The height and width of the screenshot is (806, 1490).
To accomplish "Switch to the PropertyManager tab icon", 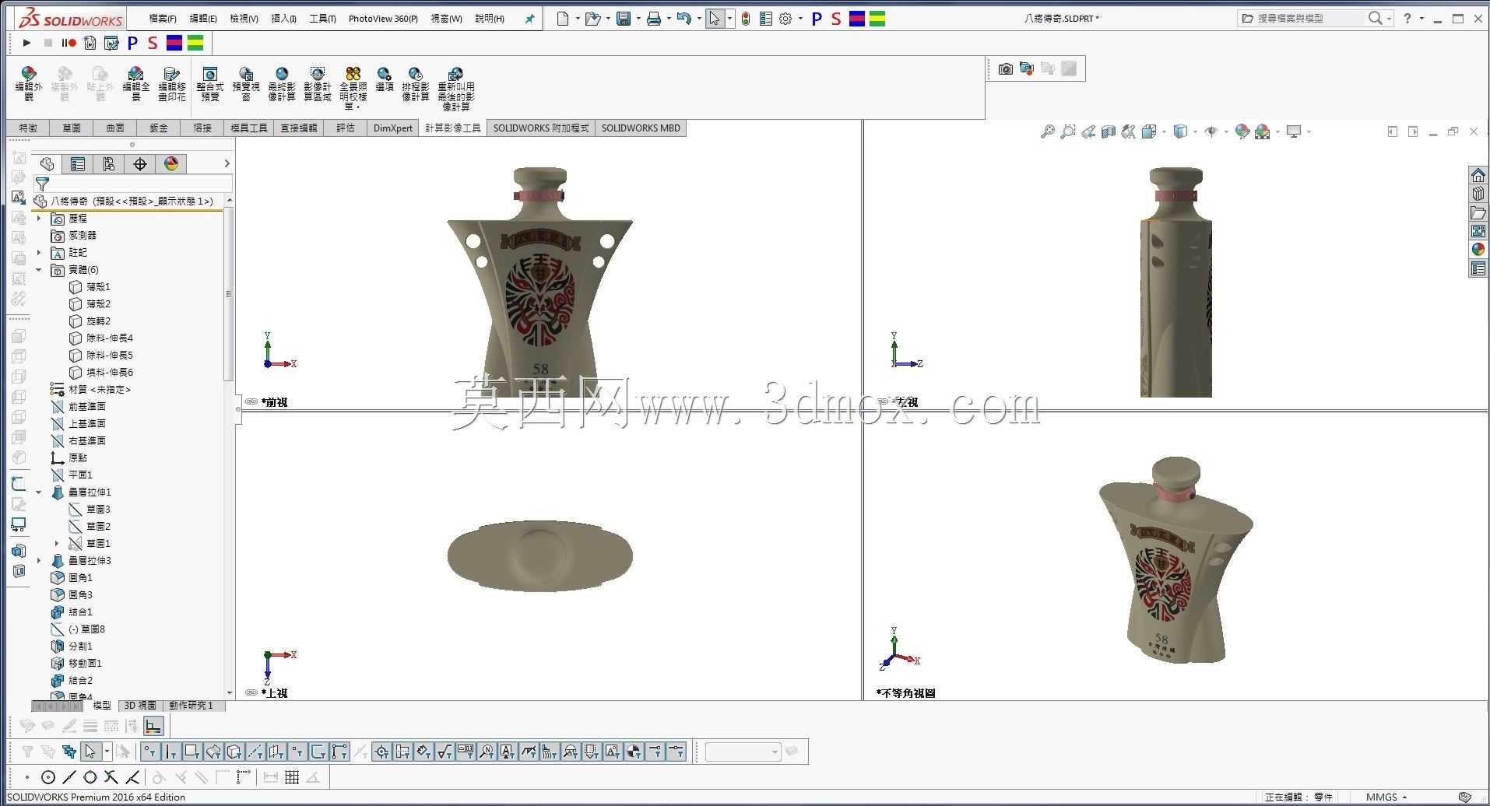I will (78, 164).
